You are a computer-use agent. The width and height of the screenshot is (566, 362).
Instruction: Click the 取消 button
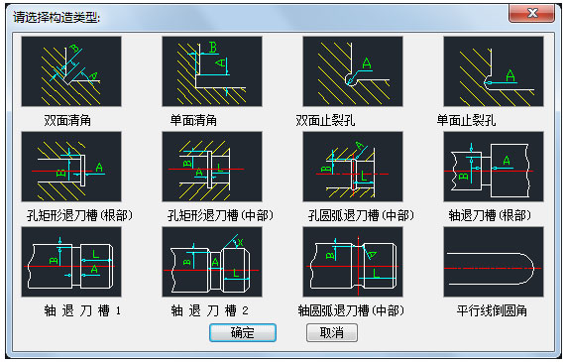(x=332, y=332)
